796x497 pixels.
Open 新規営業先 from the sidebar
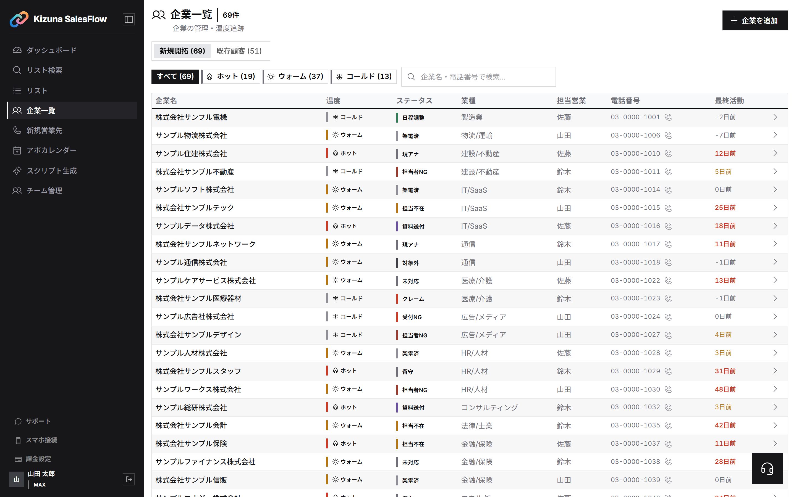[x=72, y=131]
